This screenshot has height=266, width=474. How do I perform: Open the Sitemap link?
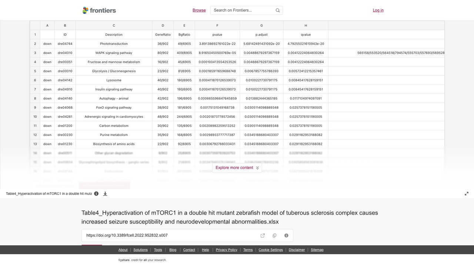tap(317, 250)
